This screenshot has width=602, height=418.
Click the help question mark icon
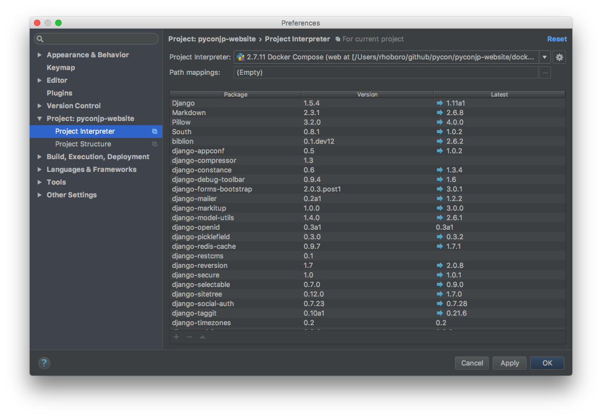click(x=44, y=363)
